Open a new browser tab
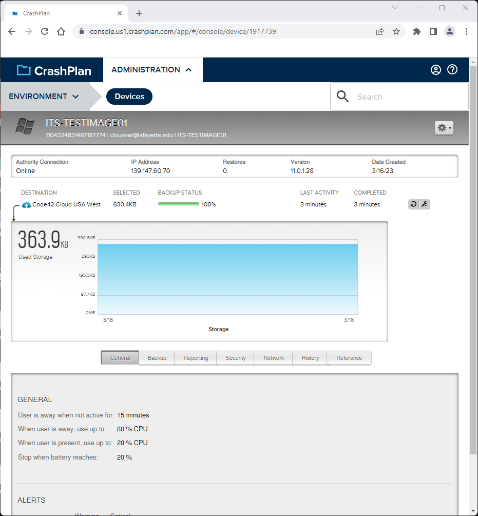The width and height of the screenshot is (478, 516). pos(139,13)
